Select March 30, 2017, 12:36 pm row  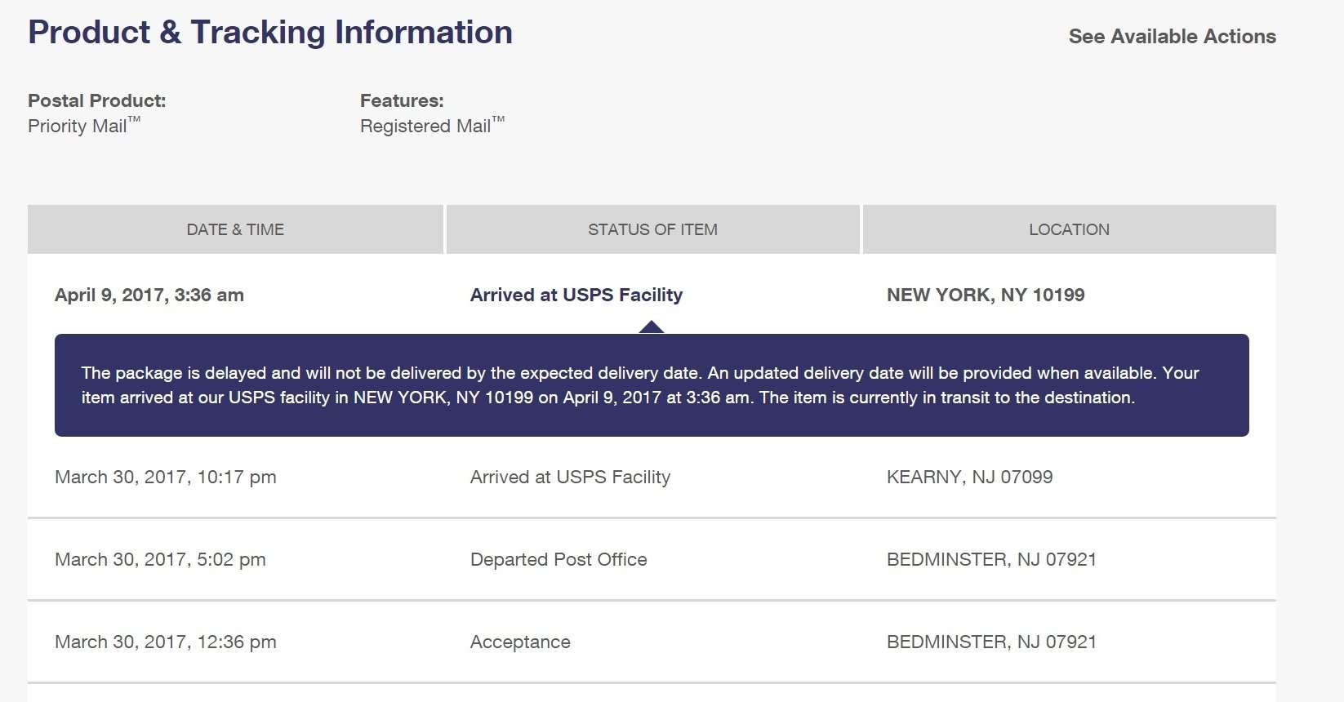(x=652, y=642)
